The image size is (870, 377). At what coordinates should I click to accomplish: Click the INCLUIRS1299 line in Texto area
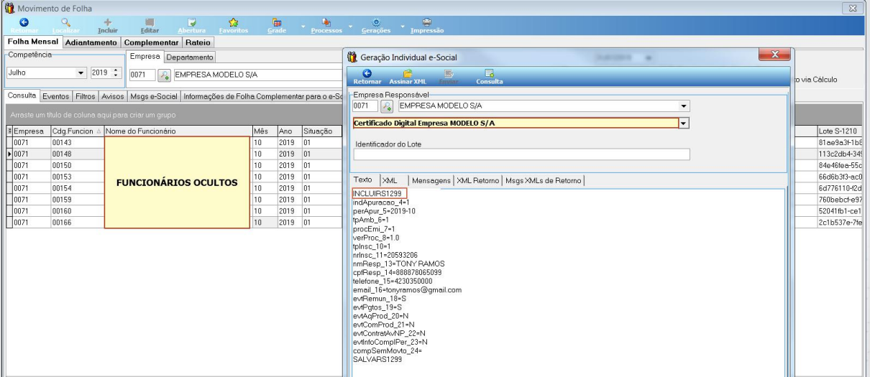click(x=379, y=194)
